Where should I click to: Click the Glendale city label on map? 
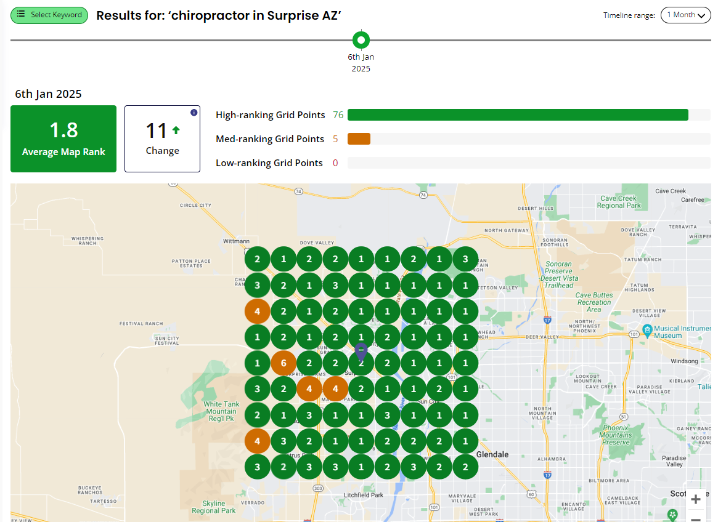coord(492,454)
